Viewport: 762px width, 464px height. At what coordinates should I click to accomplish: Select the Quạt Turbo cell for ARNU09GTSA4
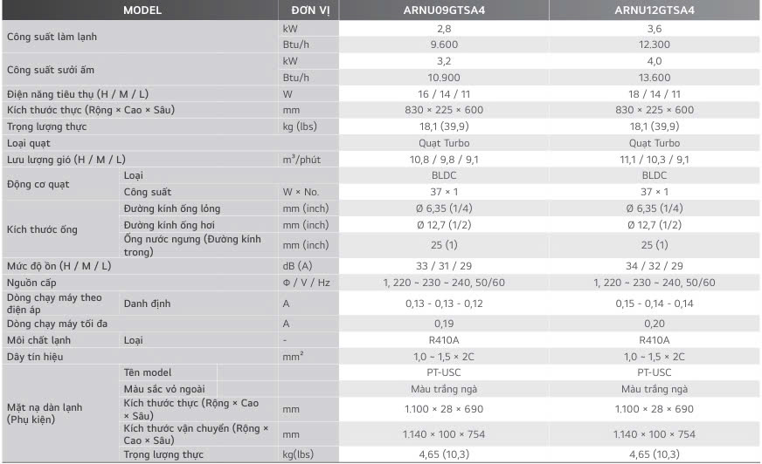(444, 144)
